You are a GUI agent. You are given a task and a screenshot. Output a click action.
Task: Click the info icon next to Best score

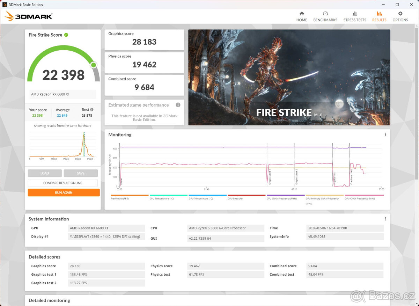coord(92,109)
